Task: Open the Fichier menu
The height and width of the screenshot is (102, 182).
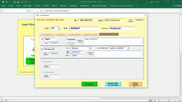Action: [x=3, y=6]
